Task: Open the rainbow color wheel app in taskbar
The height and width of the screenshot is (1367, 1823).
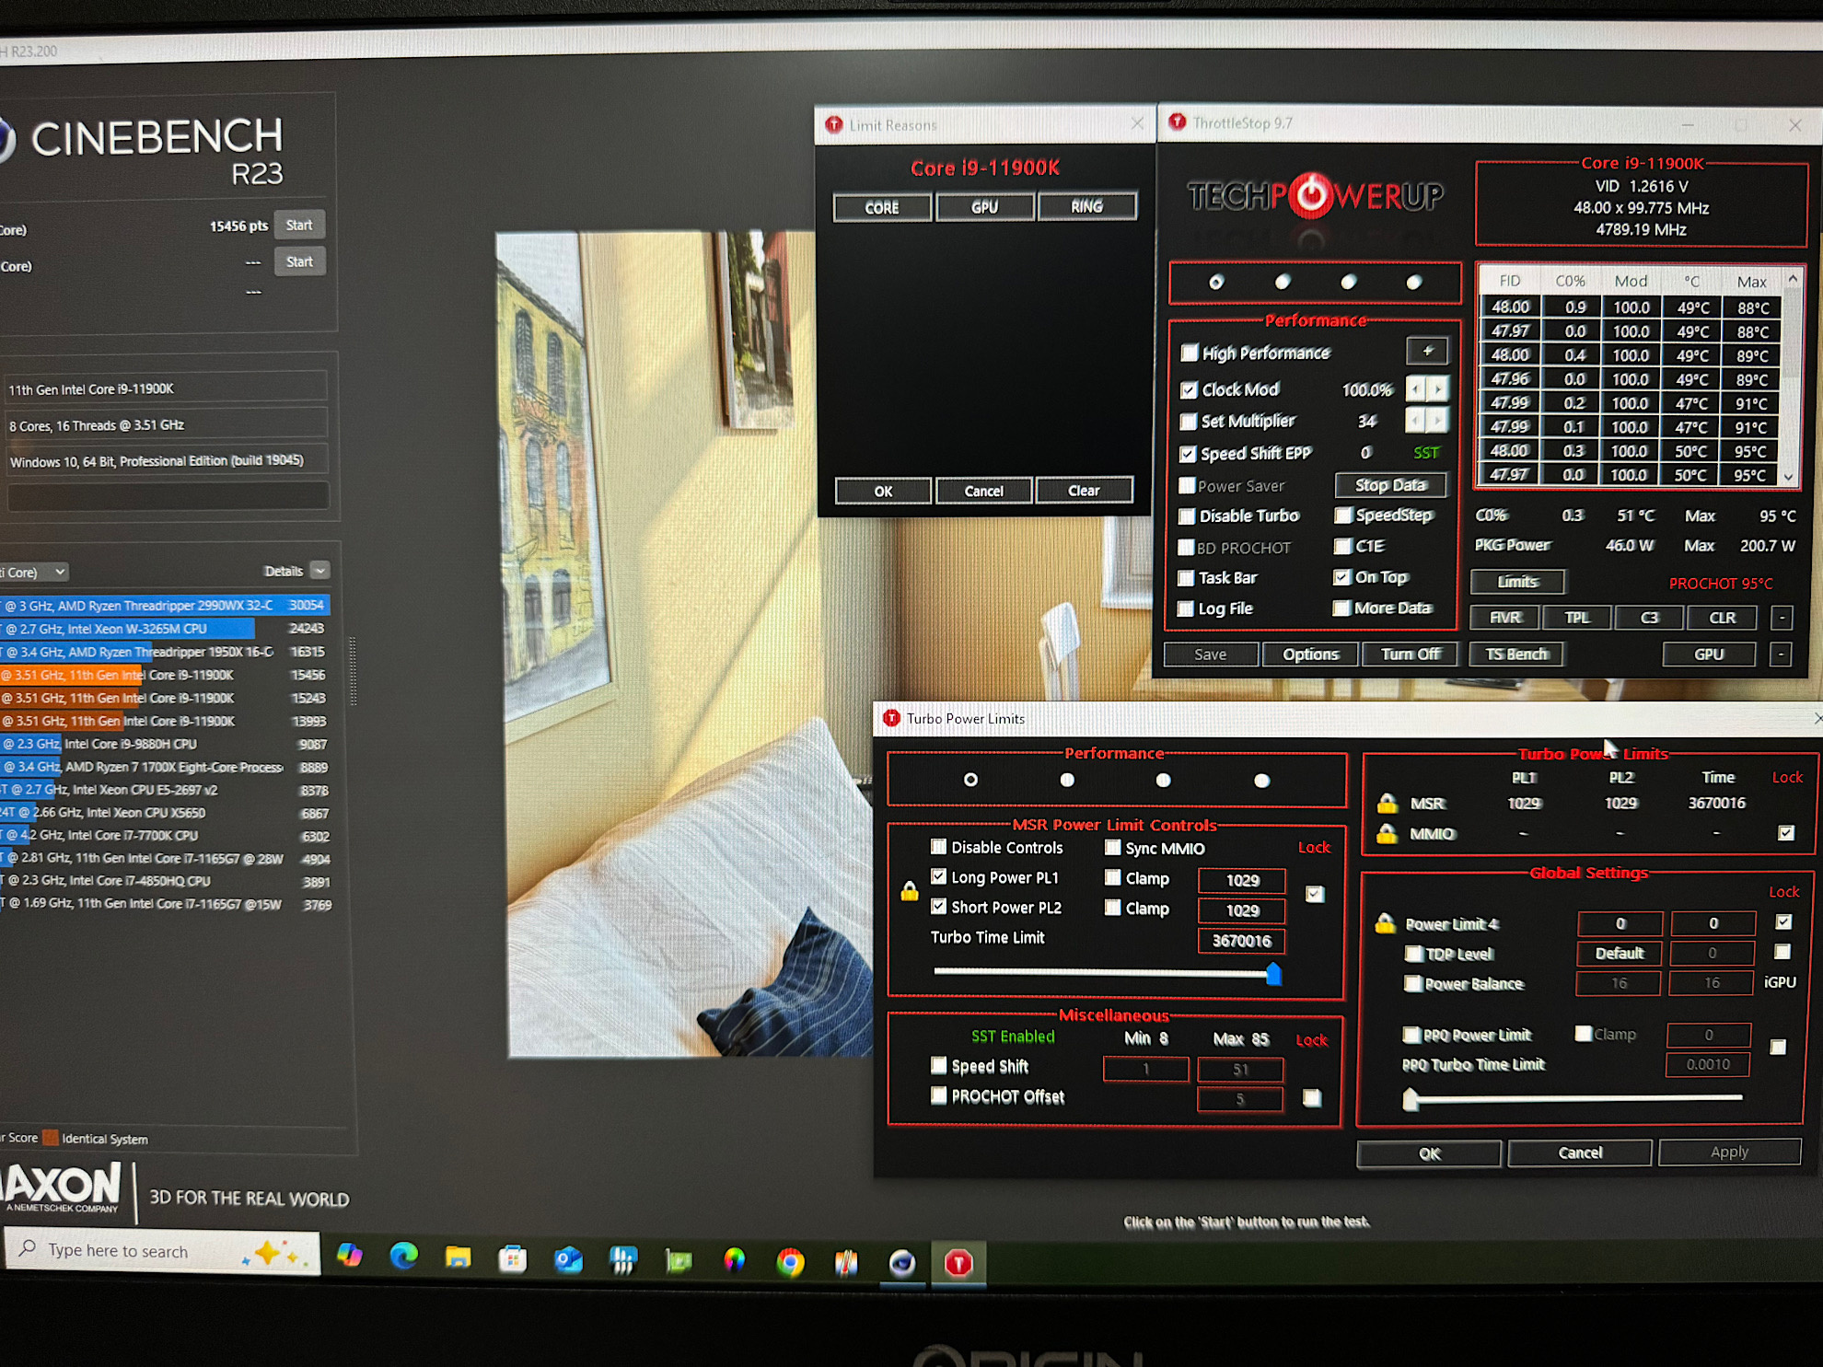Action: [734, 1261]
